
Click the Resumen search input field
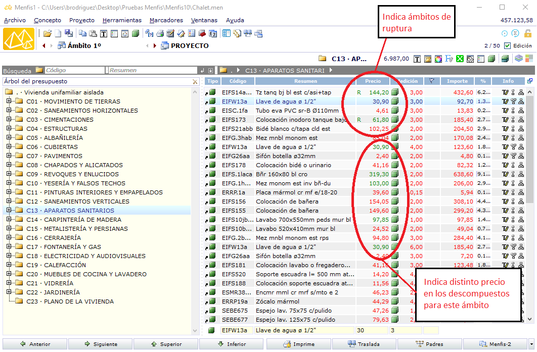(x=153, y=70)
